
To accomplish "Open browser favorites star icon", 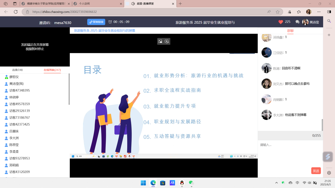I will (x=278, y=12).
